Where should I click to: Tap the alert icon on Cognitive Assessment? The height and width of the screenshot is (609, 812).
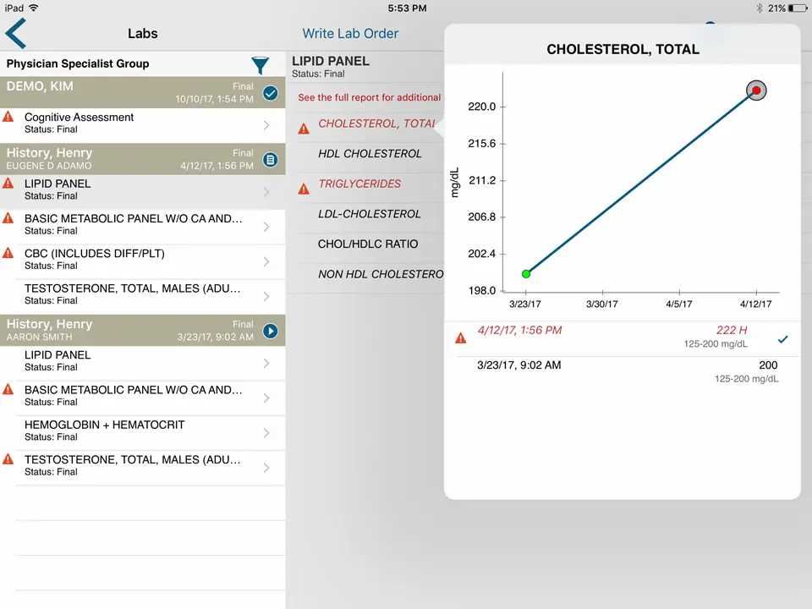[x=8, y=118]
